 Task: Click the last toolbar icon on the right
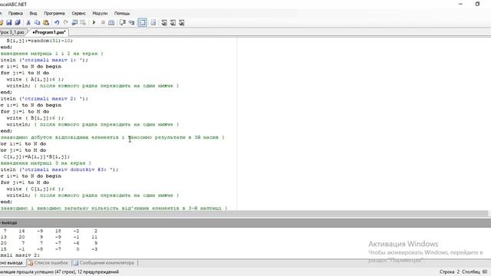tap(181, 22)
